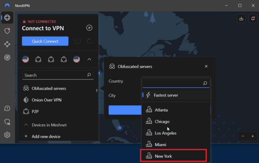Click the help question mark icon
This screenshot has height=163, width=259.
tap(7, 109)
